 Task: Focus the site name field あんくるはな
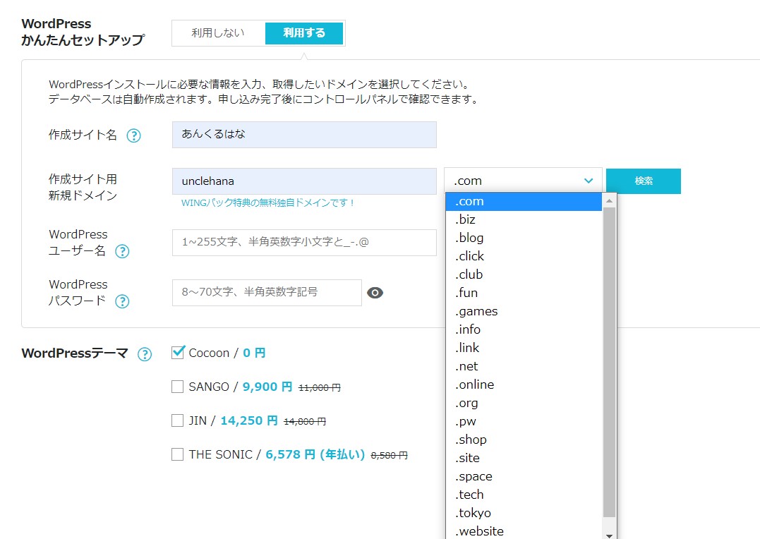pyautogui.click(x=304, y=135)
